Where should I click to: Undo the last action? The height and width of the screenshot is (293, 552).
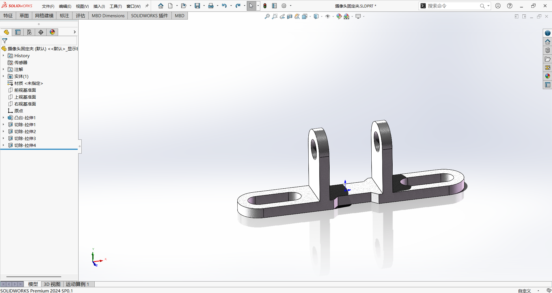[224, 6]
